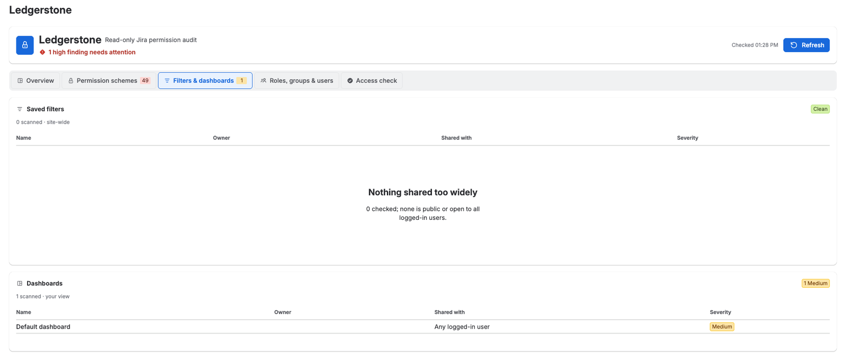Screen dimensions: 849x360
Task: Click Shared with header in Dashboards table
Action: [449, 312]
